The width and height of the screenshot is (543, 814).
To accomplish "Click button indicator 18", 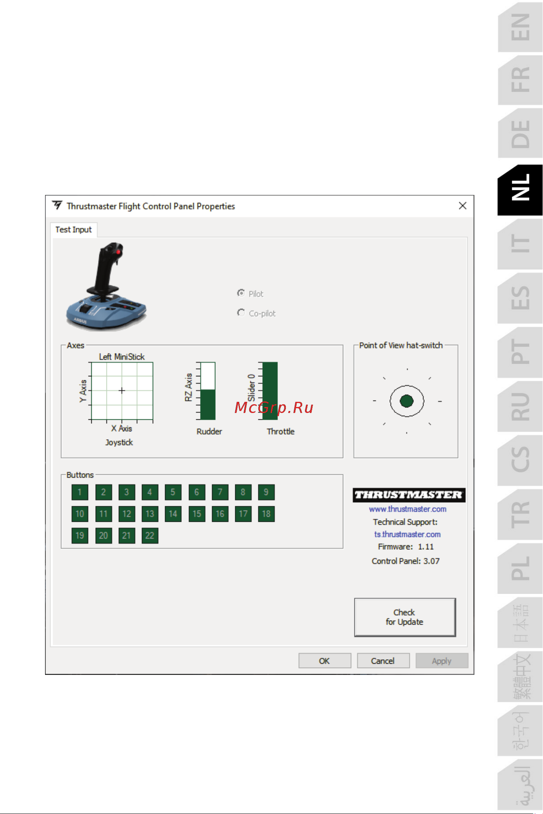I will [x=266, y=514].
